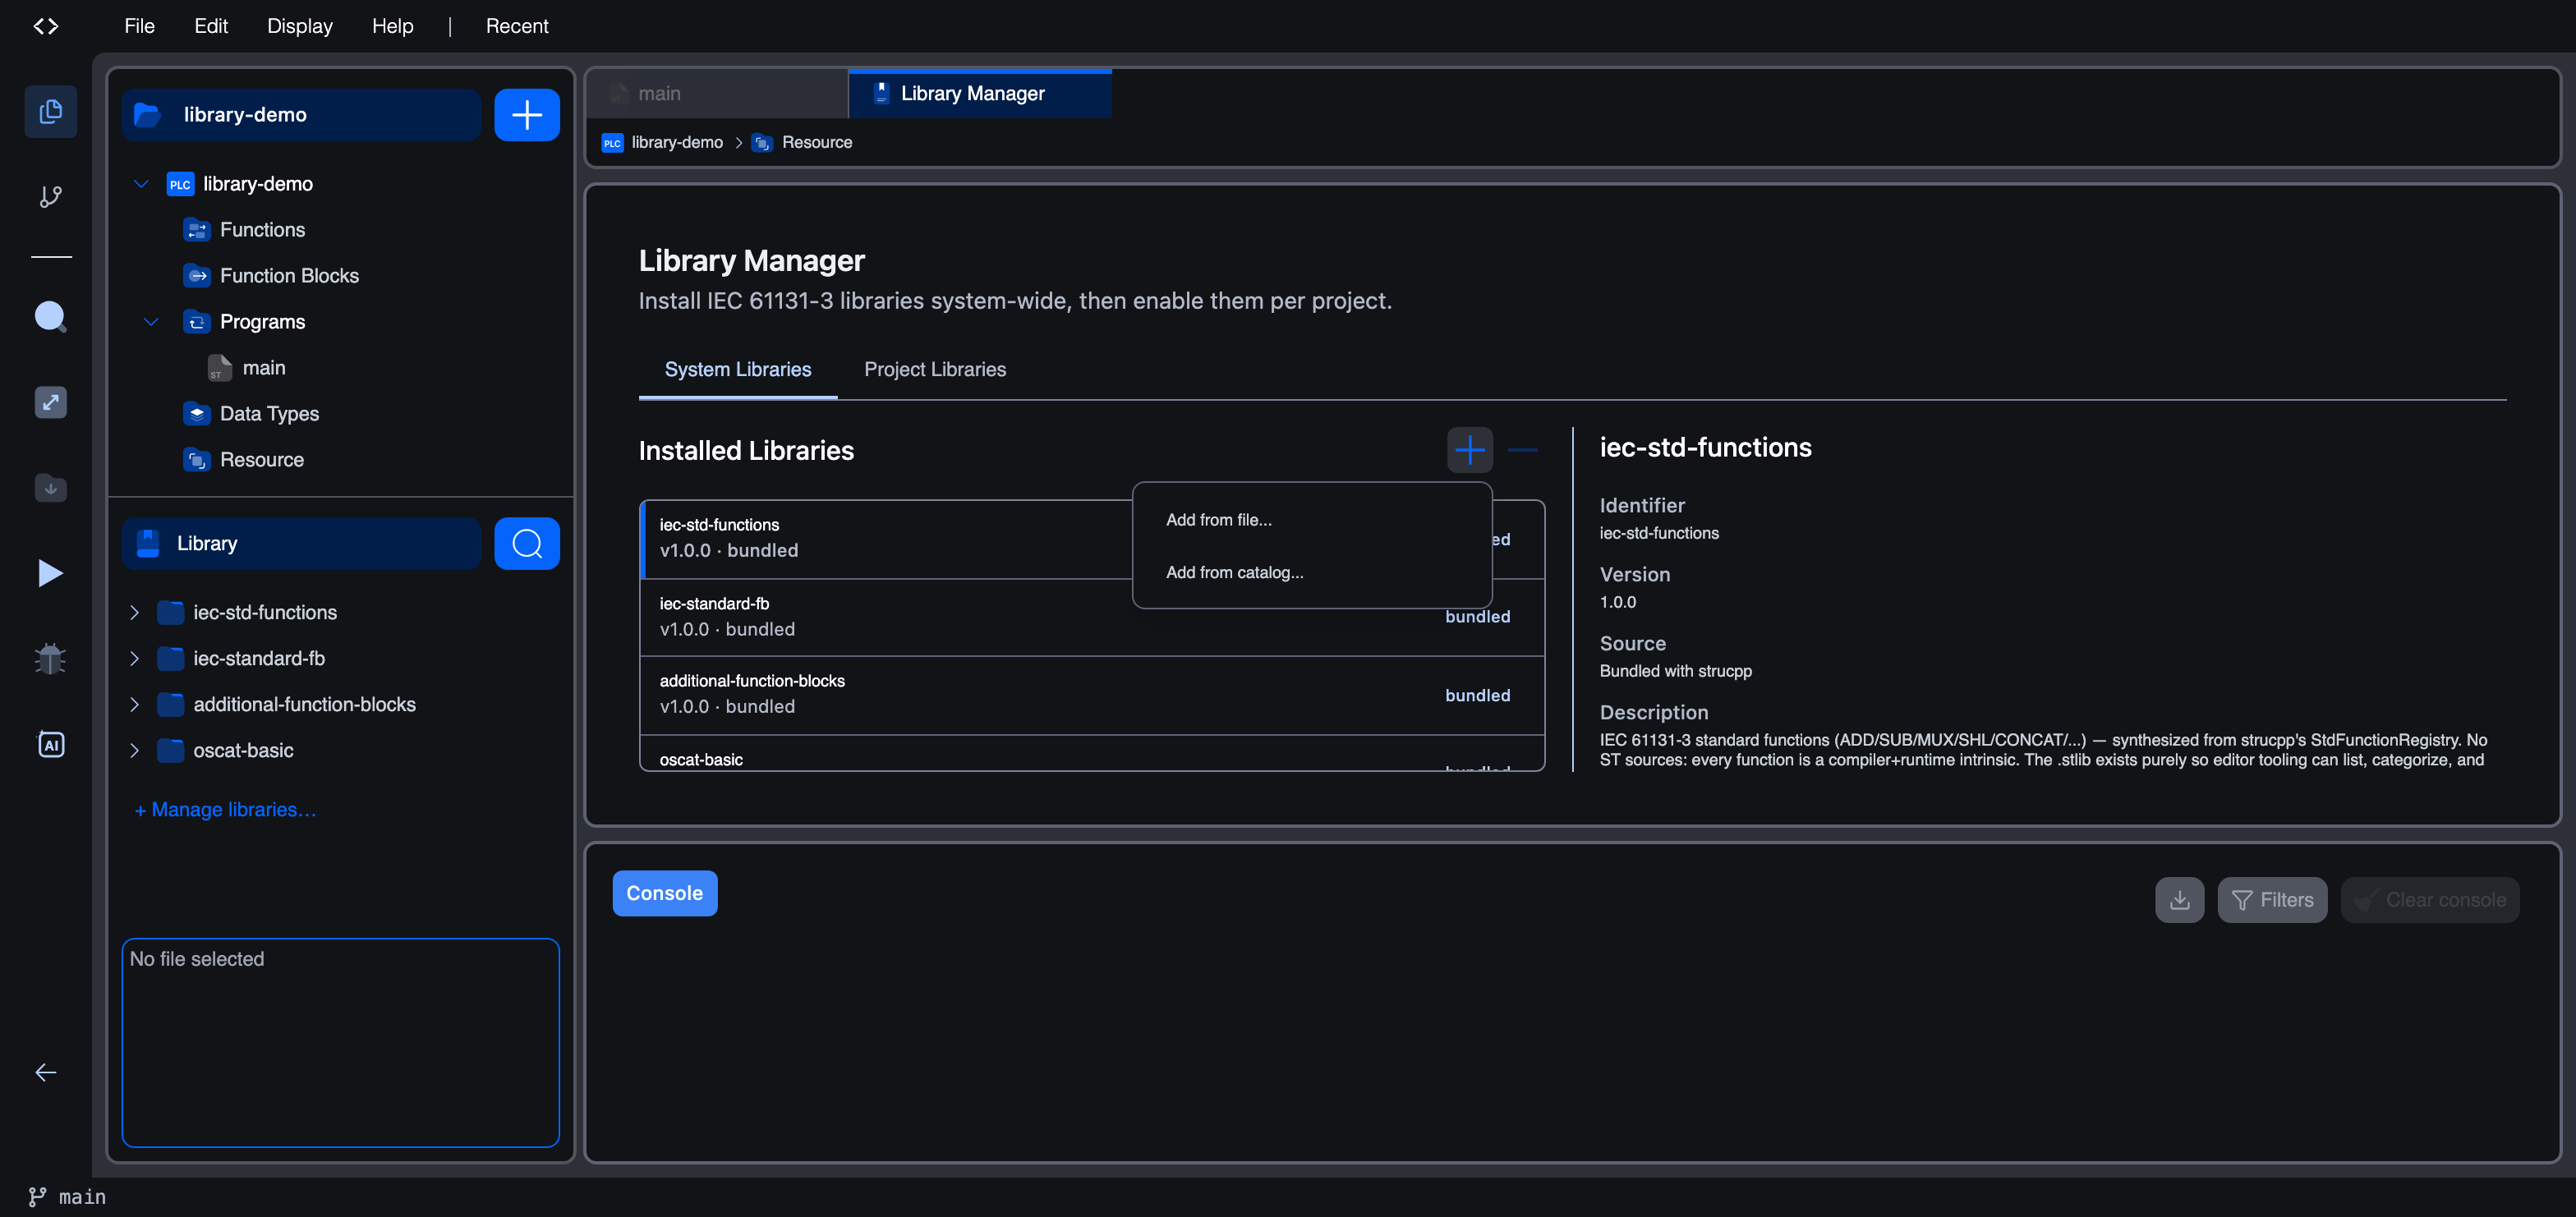Open the Recent menu

tap(517, 26)
